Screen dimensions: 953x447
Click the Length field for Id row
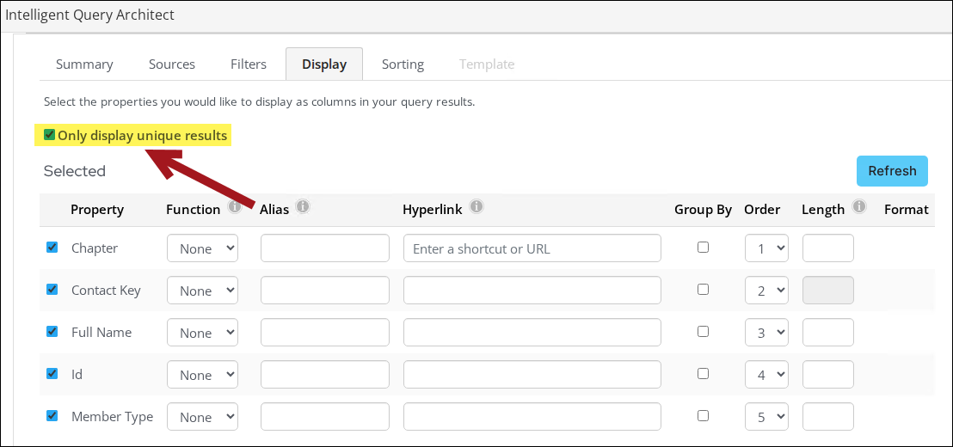click(827, 375)
